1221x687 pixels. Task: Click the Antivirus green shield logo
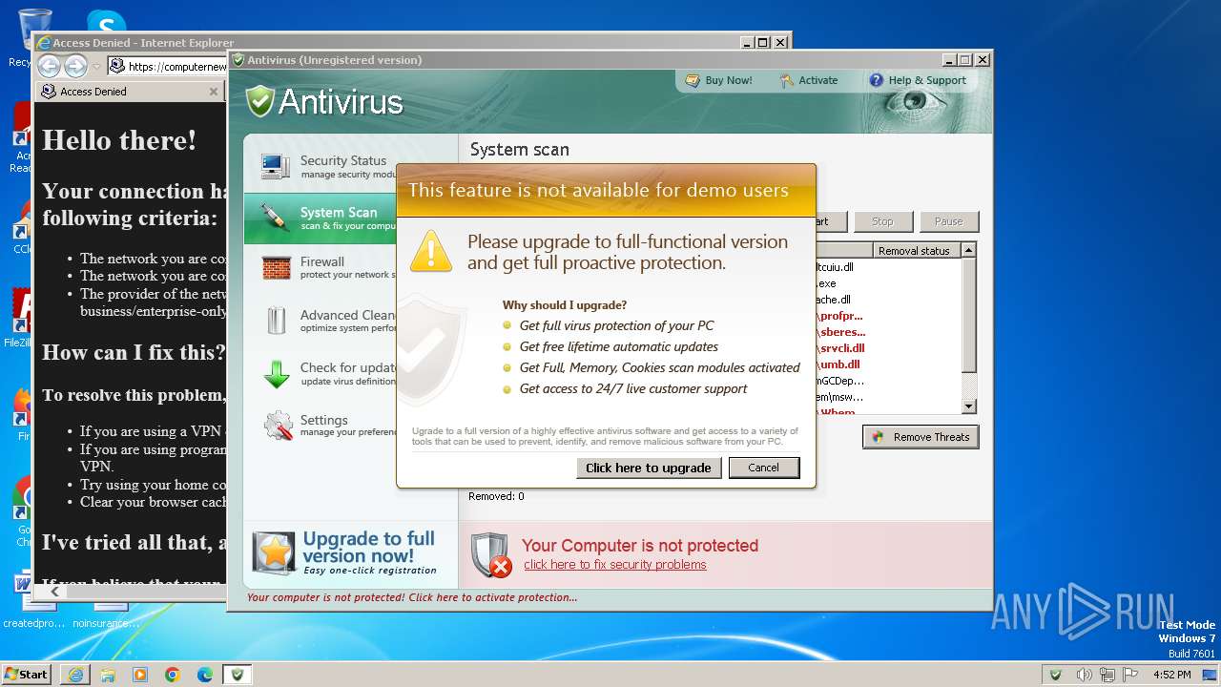tap(259, 101)
